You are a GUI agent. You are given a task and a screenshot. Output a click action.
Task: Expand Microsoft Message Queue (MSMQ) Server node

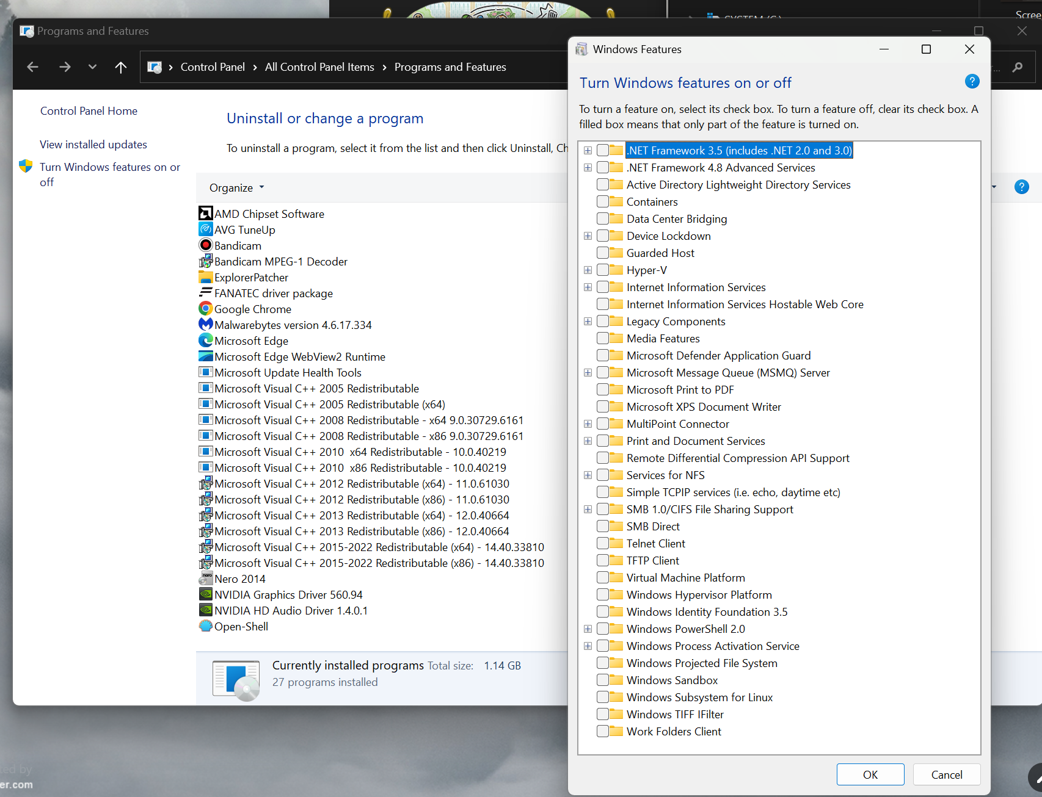coord(588,372)
